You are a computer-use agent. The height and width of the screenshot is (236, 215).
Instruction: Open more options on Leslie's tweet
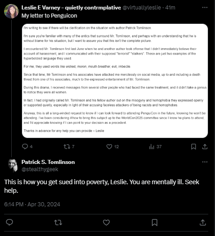point(205,7)
